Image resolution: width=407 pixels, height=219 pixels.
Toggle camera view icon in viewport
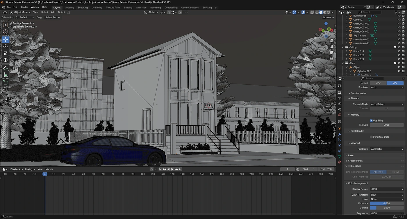331,53
